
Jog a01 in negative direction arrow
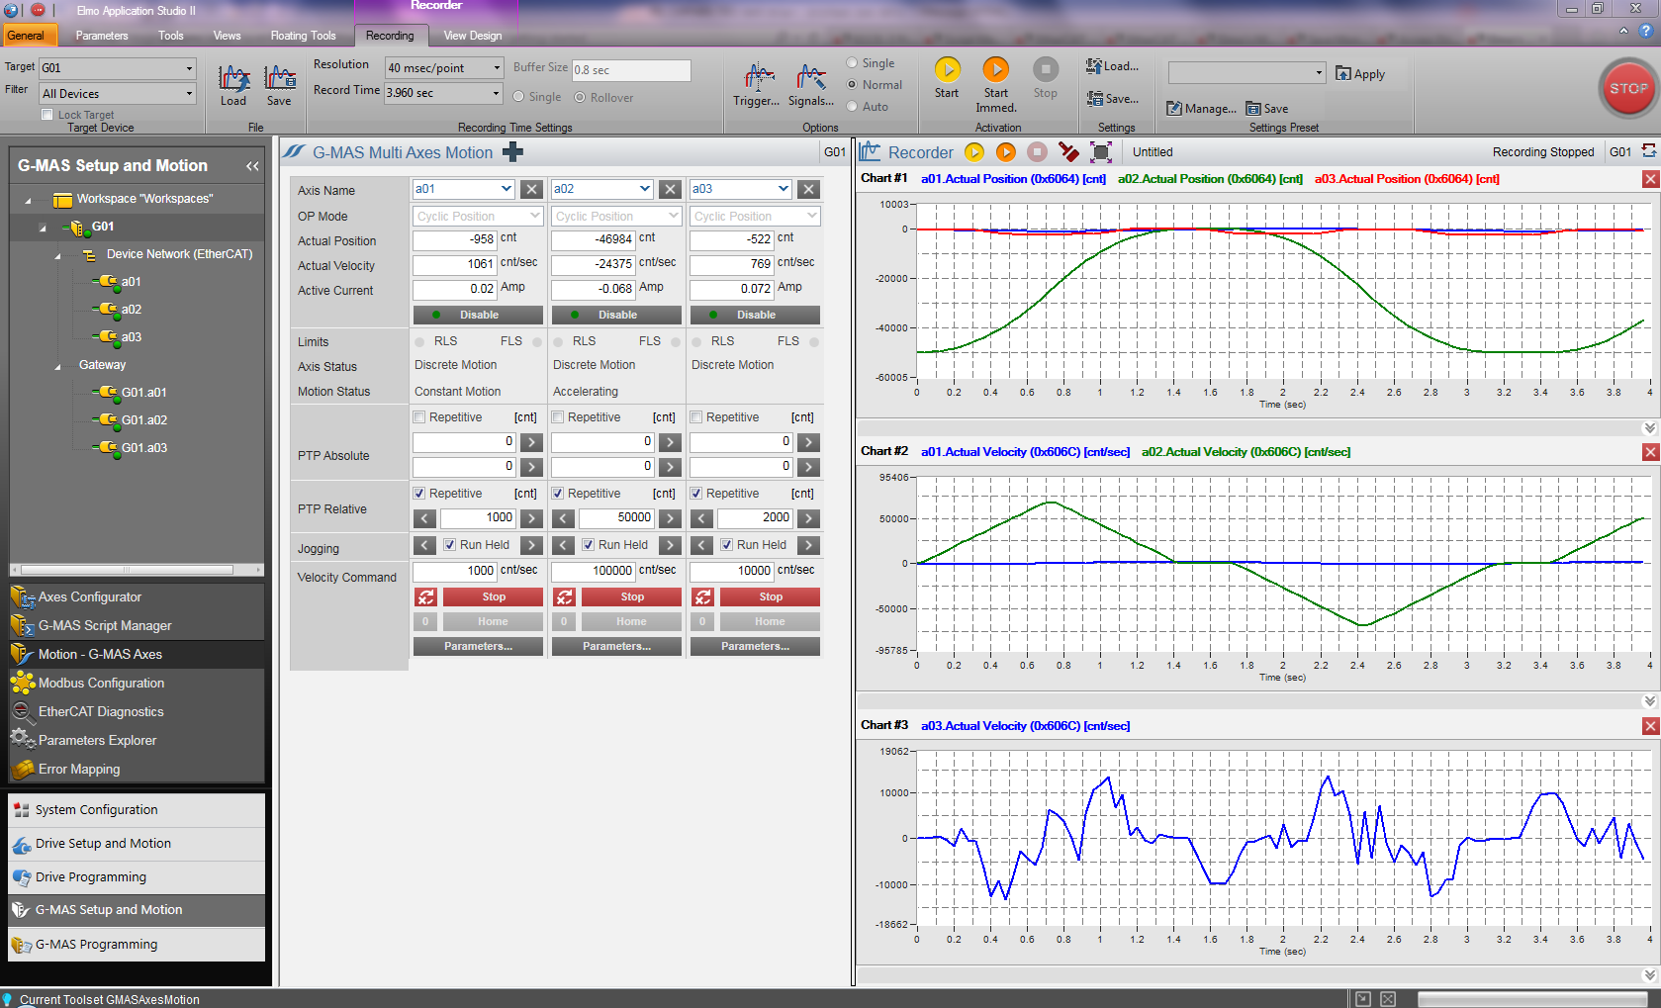[x=424, y=545]
